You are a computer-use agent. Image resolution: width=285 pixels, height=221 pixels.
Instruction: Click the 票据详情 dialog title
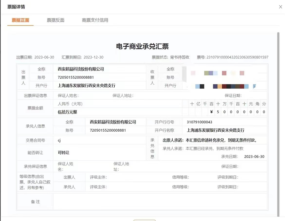click(16, 7)
